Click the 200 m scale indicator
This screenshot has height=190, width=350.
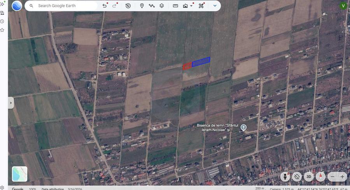[x=260, y=188]
